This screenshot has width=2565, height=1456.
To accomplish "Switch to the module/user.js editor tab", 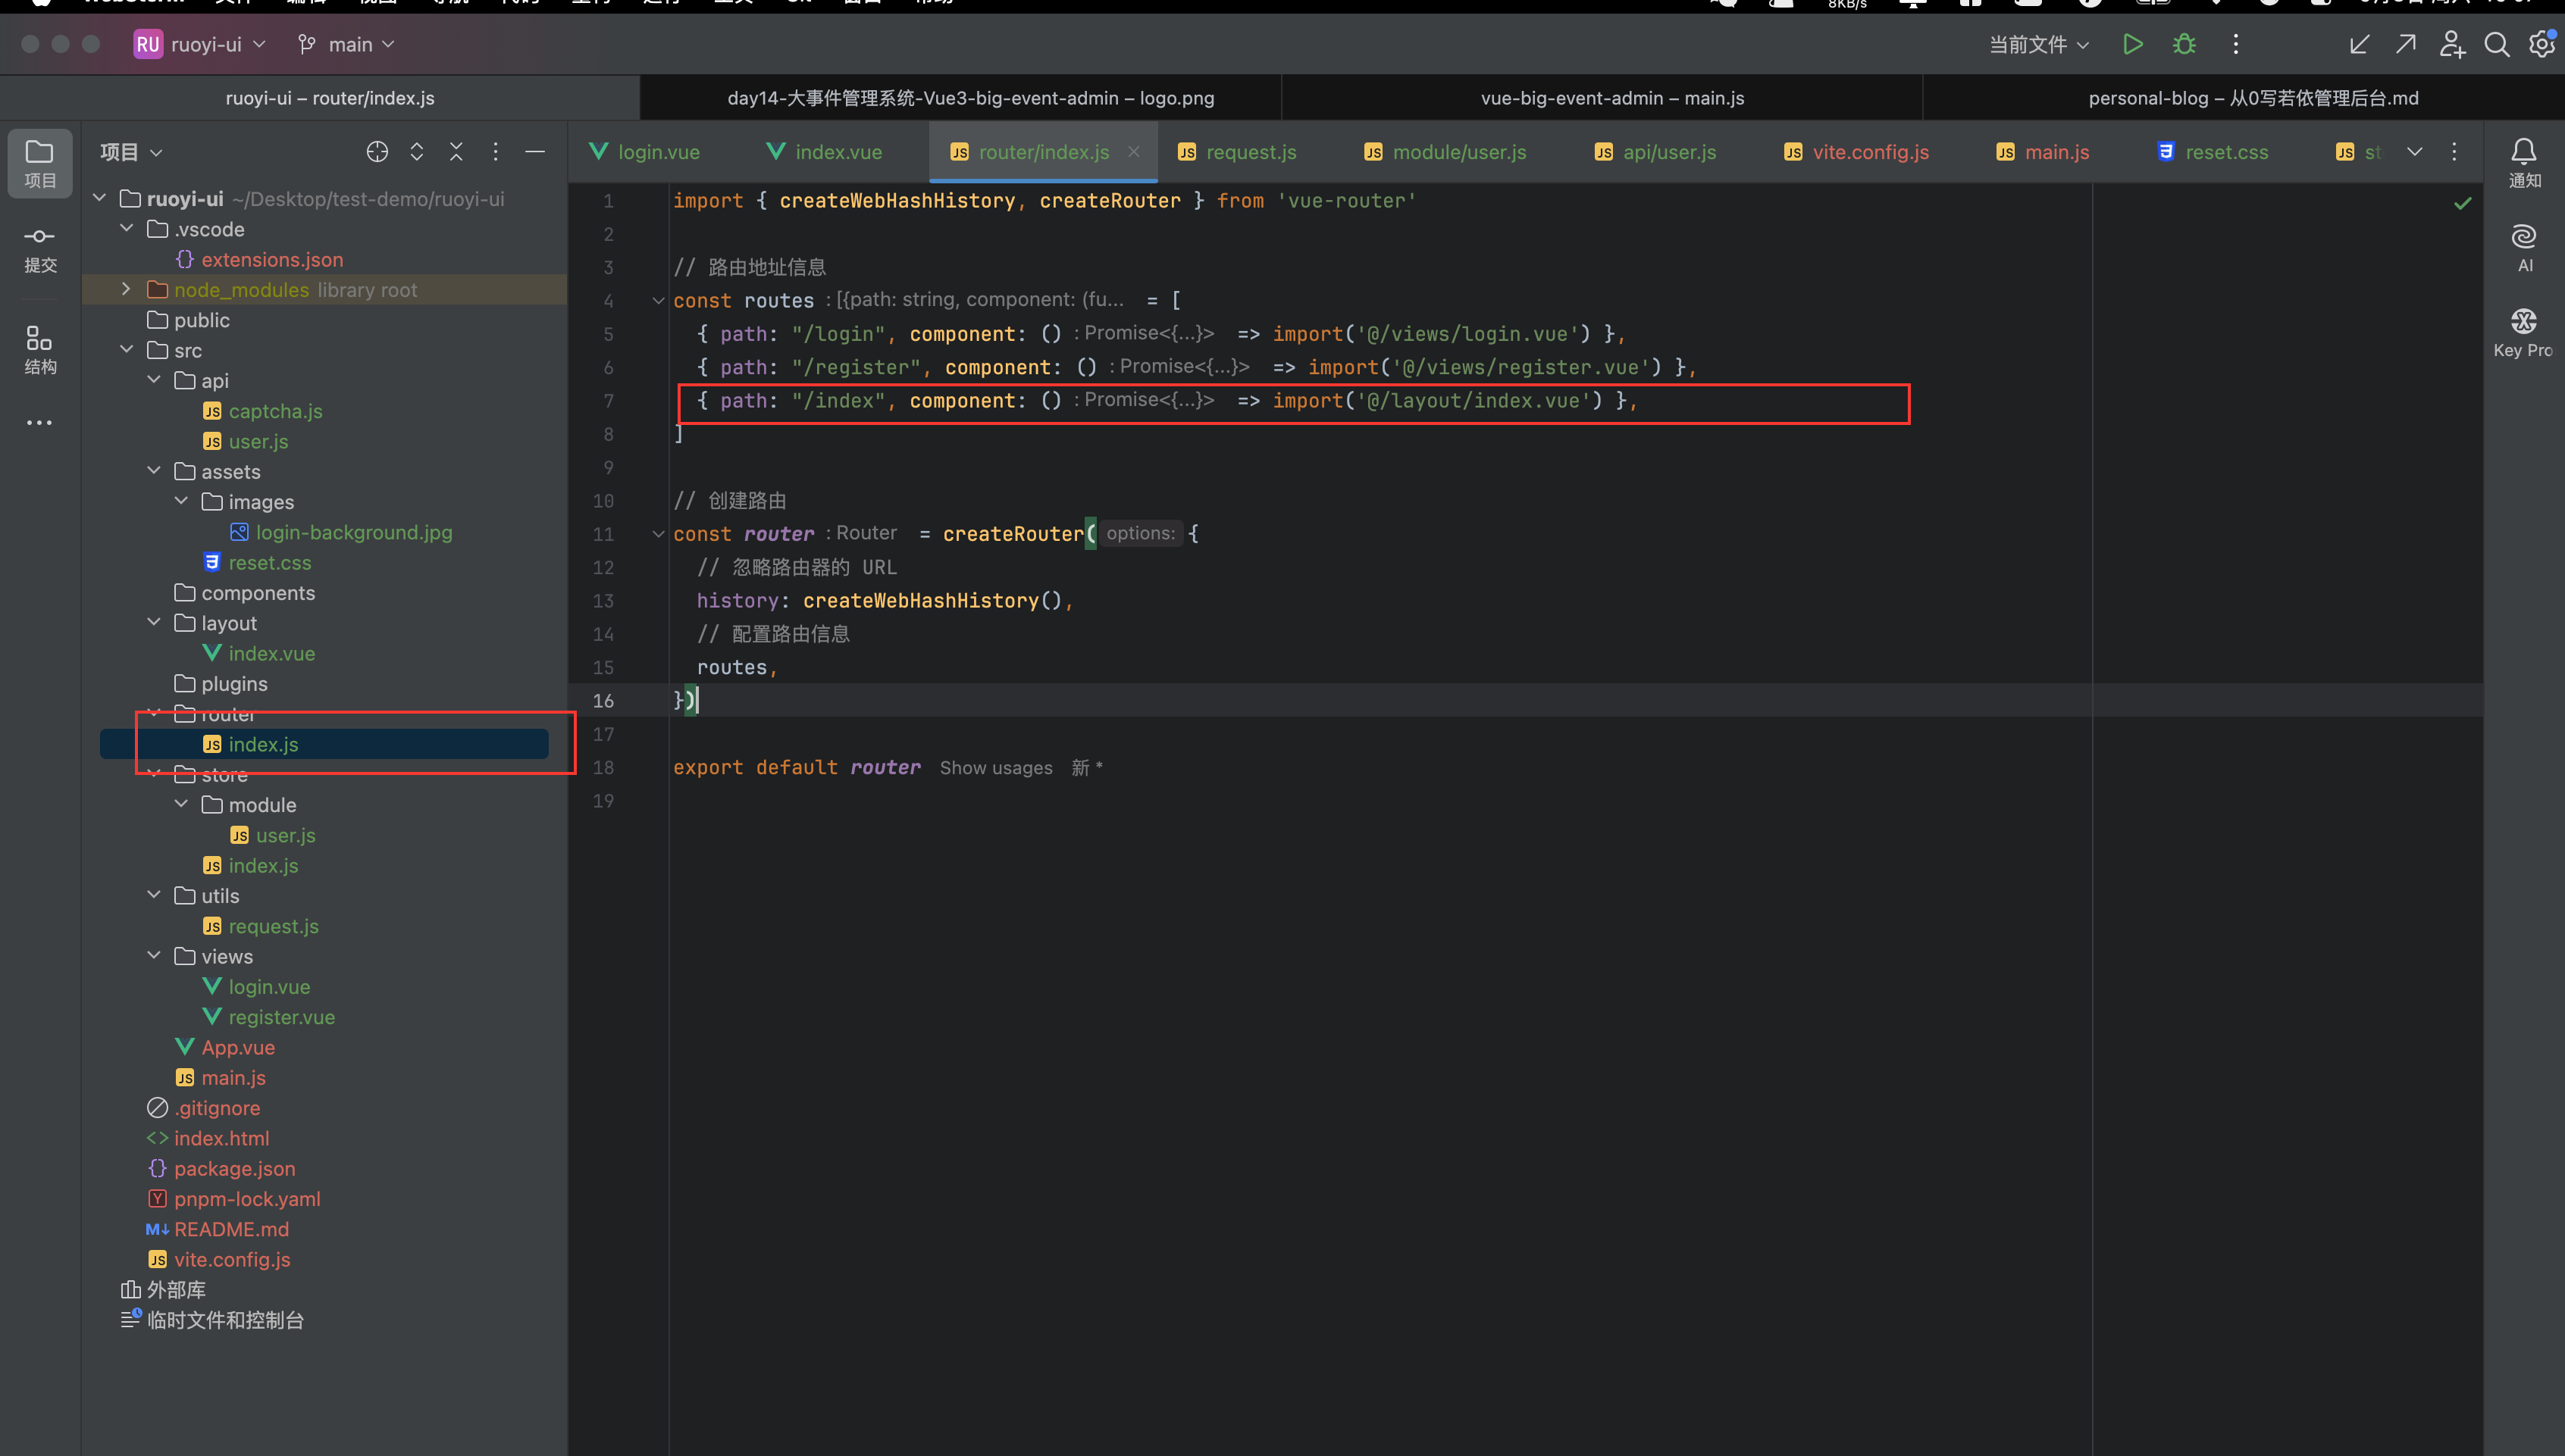I will 1445,152.
